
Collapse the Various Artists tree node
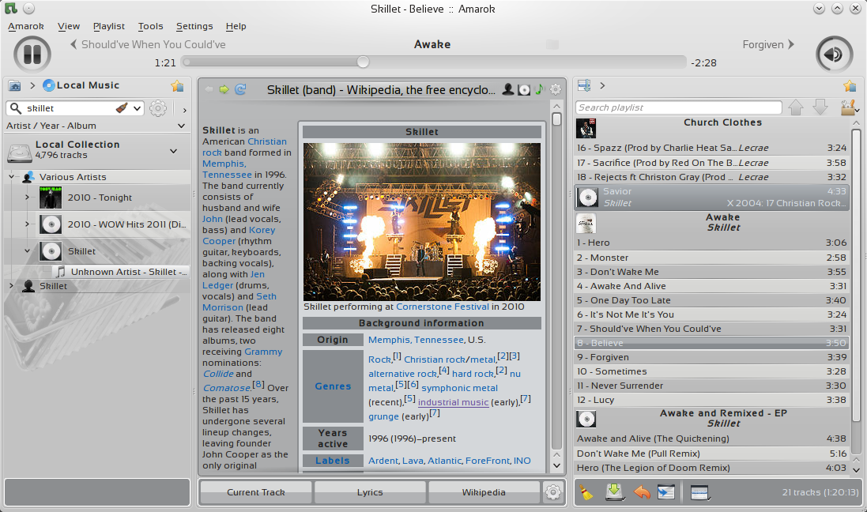click(12, 177)
